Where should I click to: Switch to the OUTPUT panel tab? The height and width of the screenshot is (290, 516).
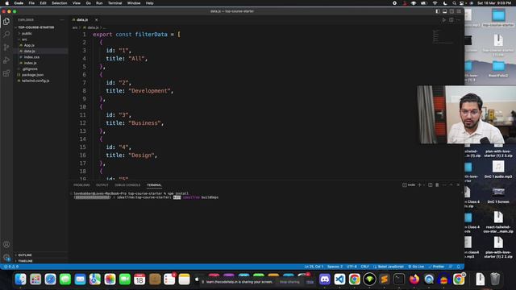(x=102, y=185)
